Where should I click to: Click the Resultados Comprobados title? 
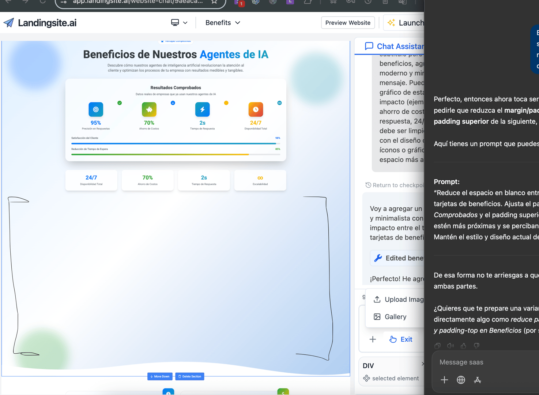[176, 88]
